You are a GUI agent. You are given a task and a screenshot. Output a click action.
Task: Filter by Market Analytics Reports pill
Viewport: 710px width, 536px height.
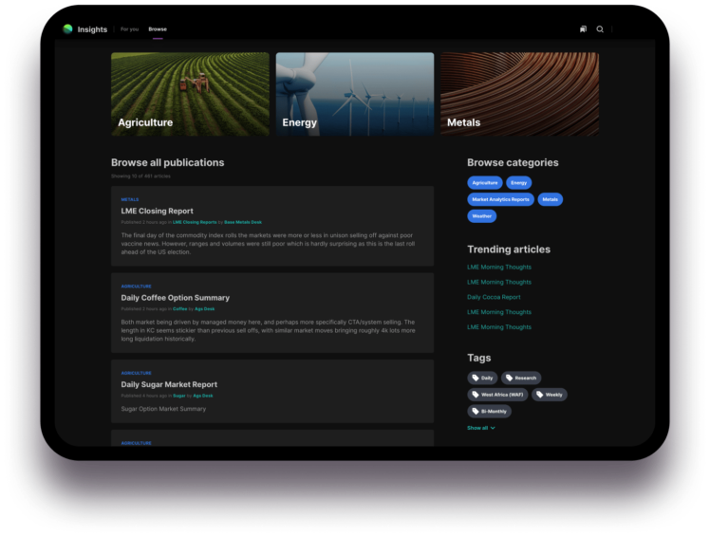tap(501, 199)
